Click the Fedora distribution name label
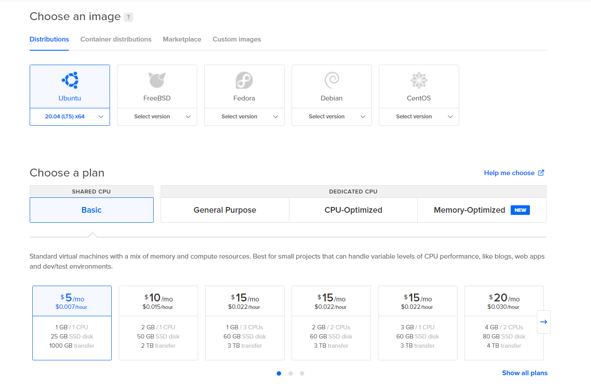Screen dimensions: 591x387 (x=244, y=98)
